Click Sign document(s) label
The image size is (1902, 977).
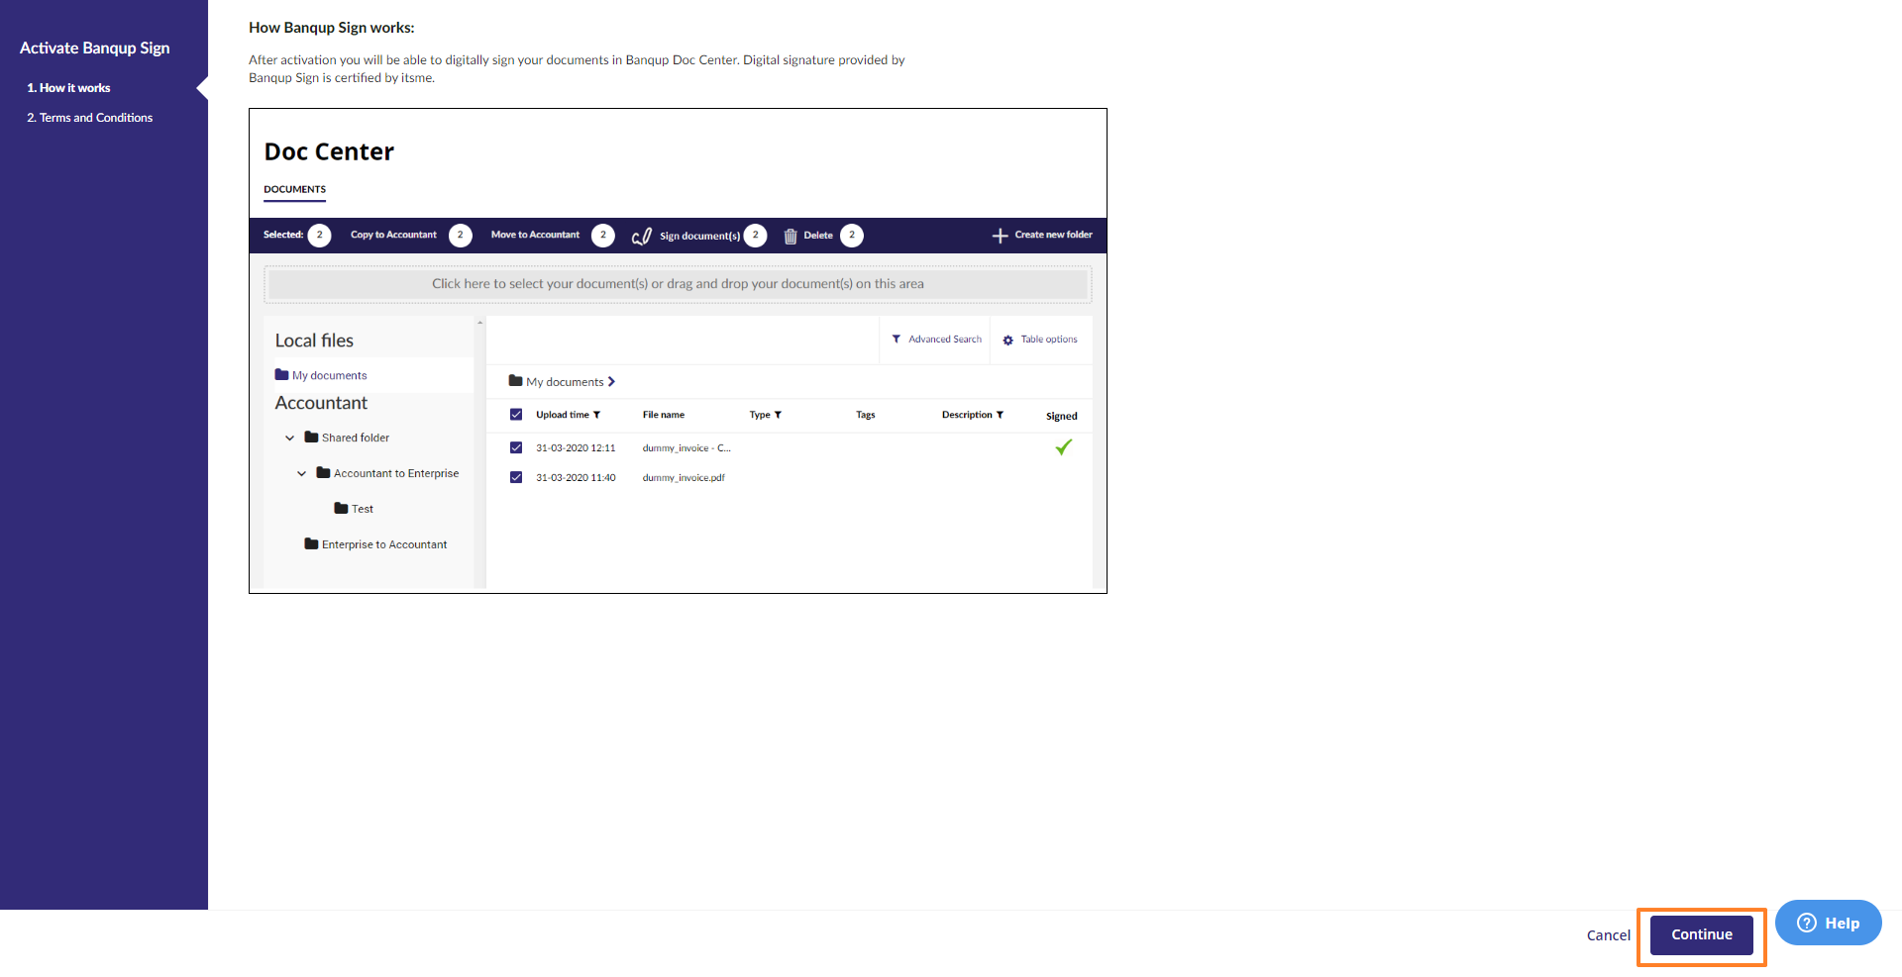[699, 236]
